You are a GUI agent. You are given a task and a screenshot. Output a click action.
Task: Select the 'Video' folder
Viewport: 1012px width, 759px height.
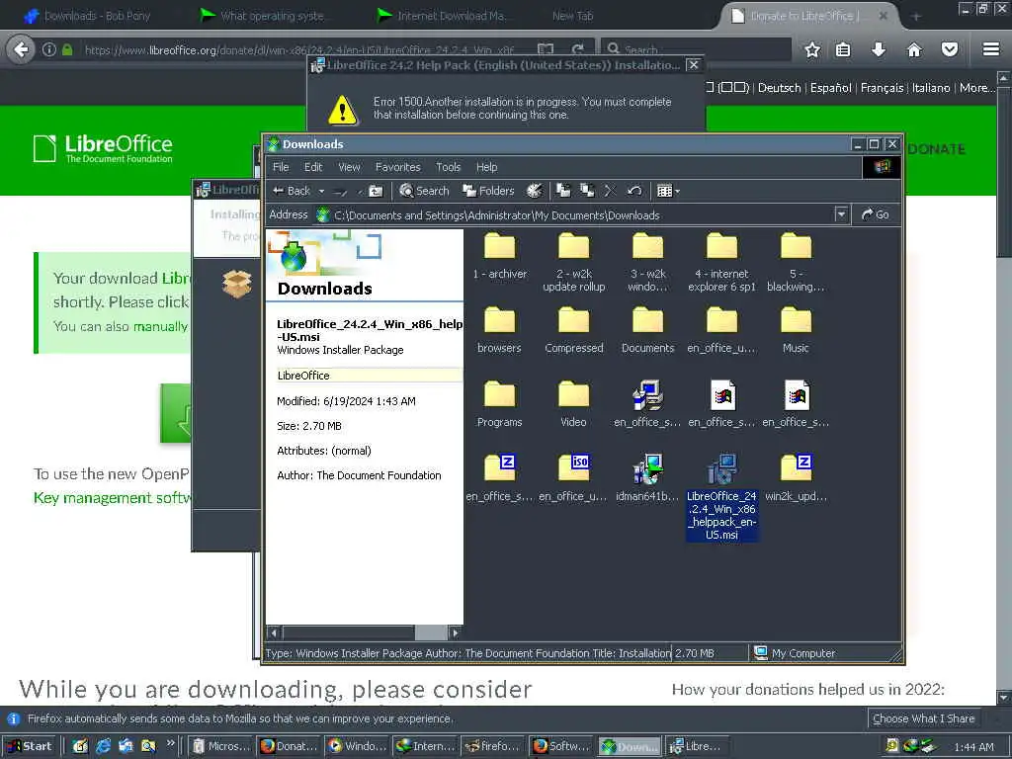click(574, 404)
